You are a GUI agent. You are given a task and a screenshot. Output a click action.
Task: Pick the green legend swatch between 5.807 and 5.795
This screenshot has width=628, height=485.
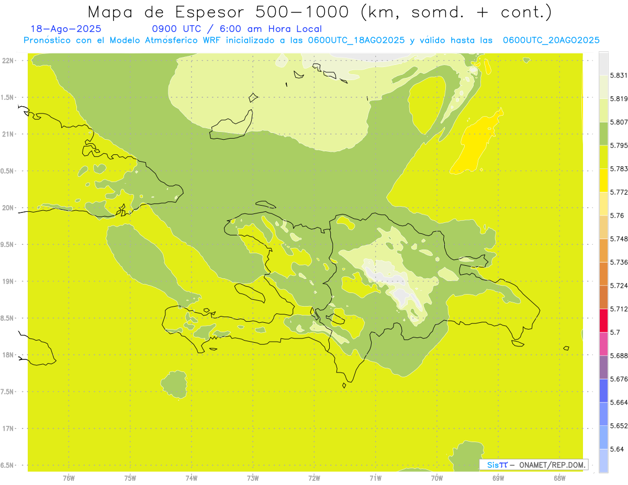(x=603, y=133)
